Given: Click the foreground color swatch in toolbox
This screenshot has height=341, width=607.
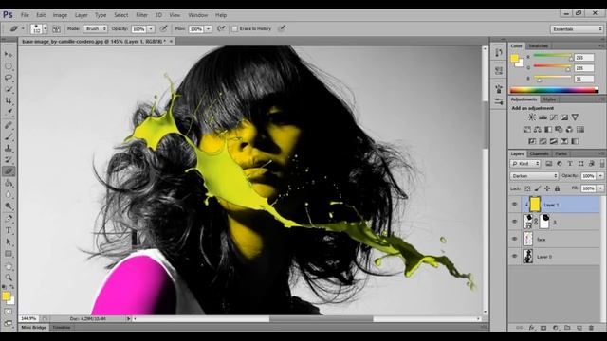Looking at the screenshot, I should tap(6, 296).
